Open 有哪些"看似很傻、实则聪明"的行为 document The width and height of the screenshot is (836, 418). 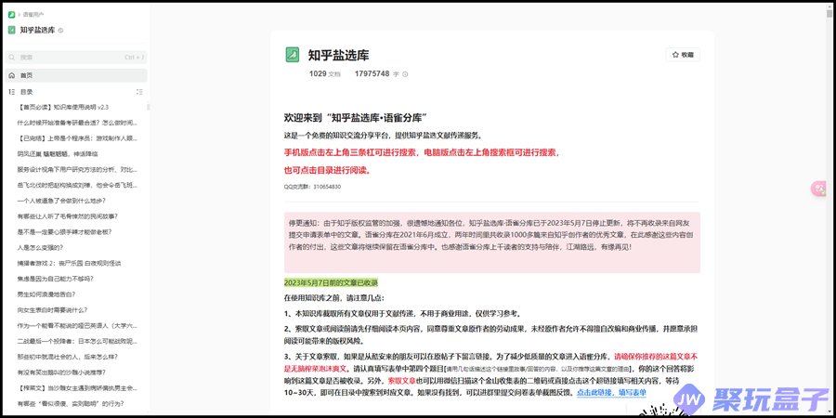tap(71, 403)
